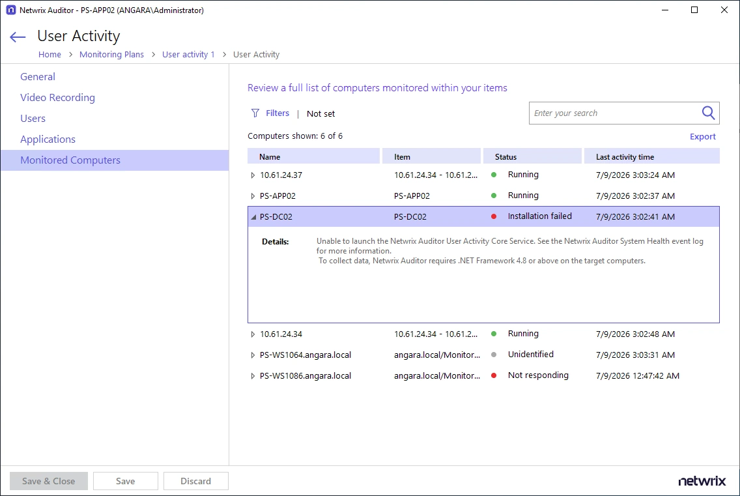Viewport: 740px width, 496px height.
Task: Click 7/9/2026 3:02:48 AM timestamp
Action: click(635, 334)
